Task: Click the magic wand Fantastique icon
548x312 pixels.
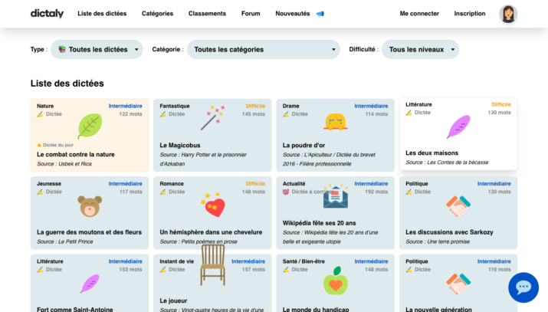Action: tap(212, 118)
